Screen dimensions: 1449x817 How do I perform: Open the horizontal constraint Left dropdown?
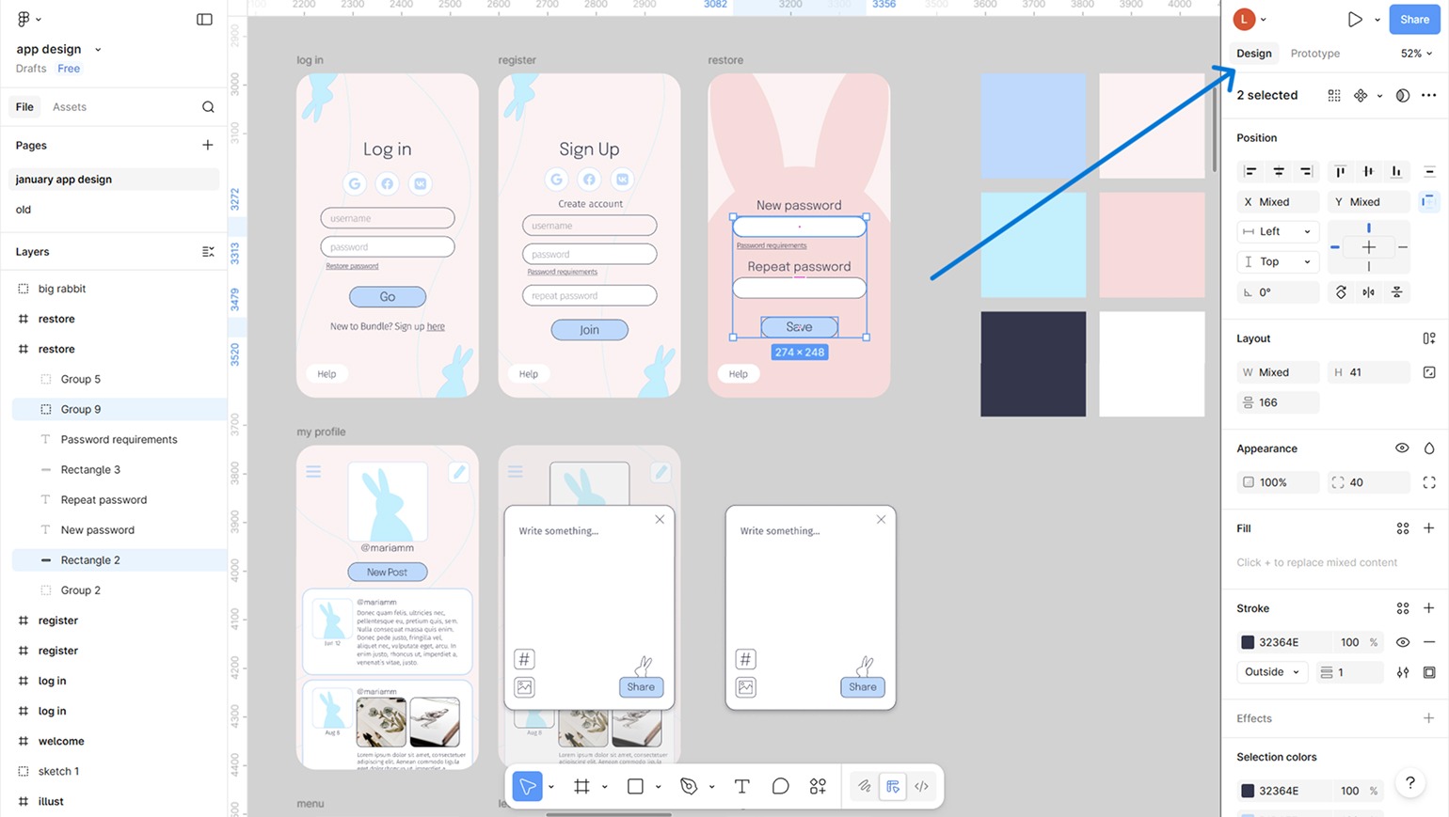pyautogui.click(x=1277, y=231)
